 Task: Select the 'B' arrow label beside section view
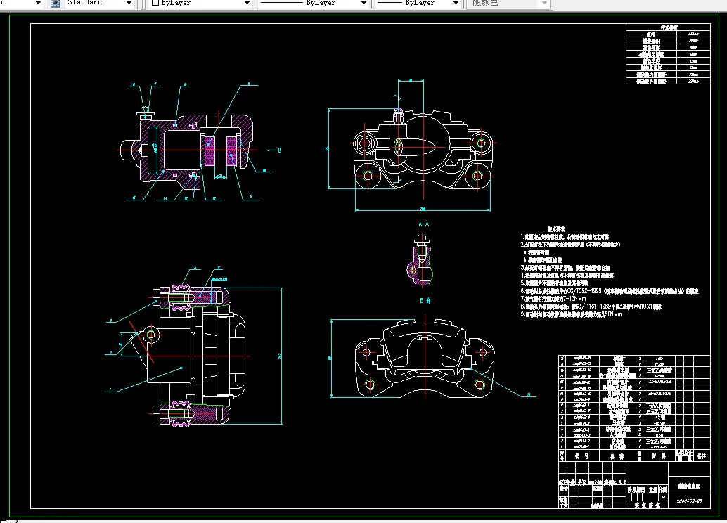(280, 150)
